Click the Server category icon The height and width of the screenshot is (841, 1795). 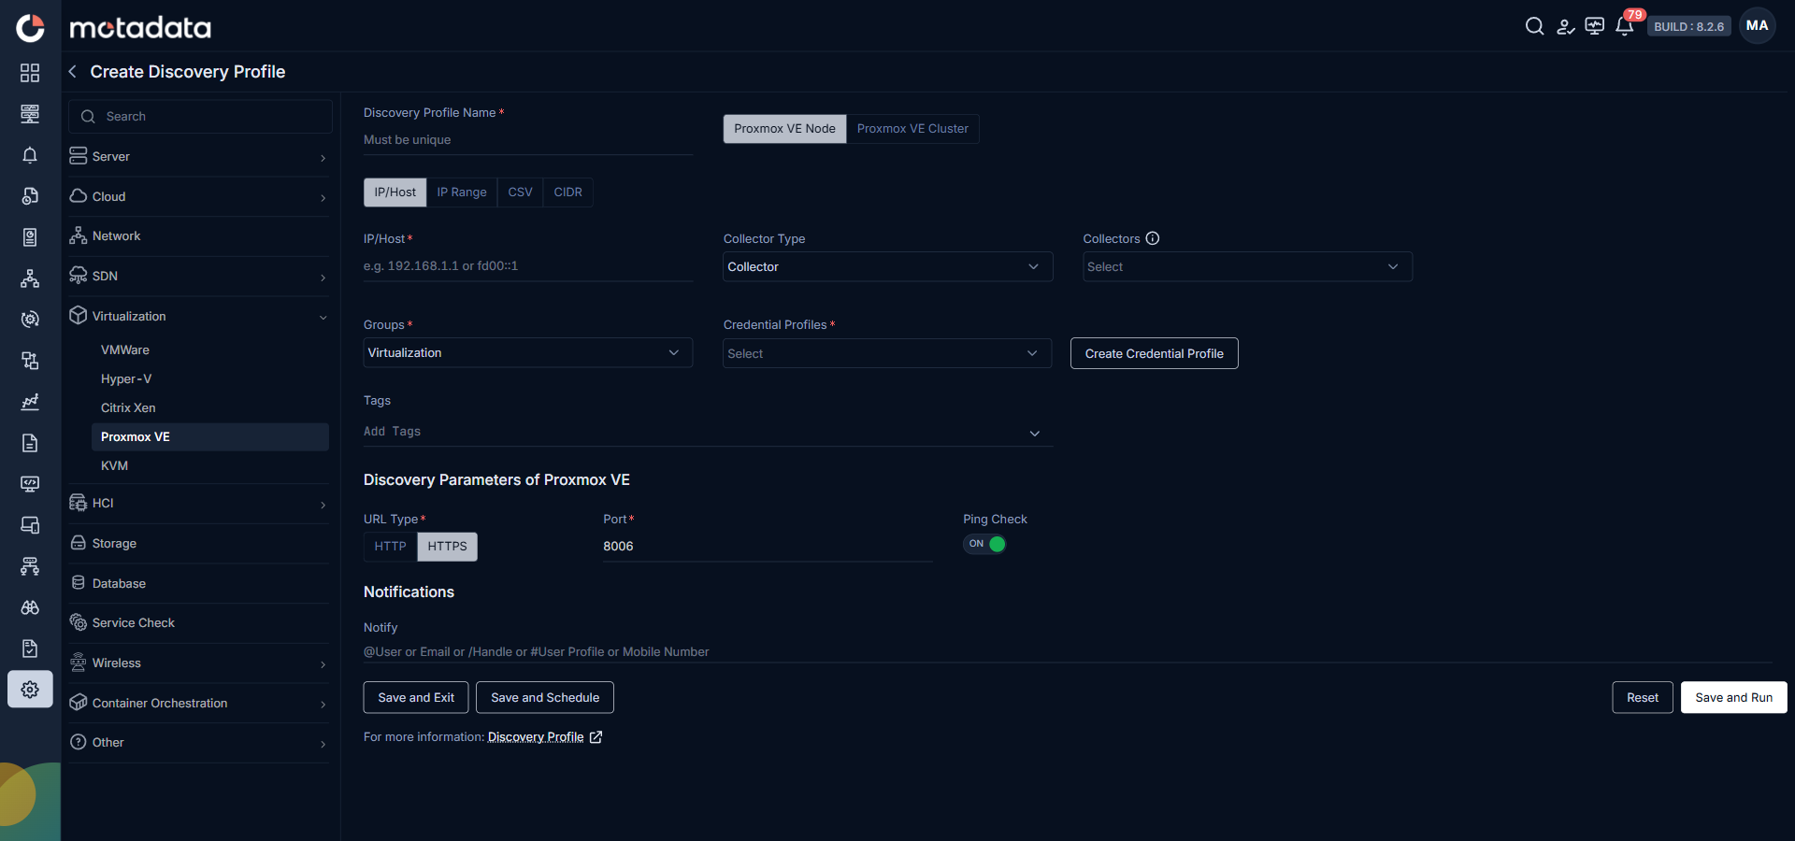(x=79, y=156)
